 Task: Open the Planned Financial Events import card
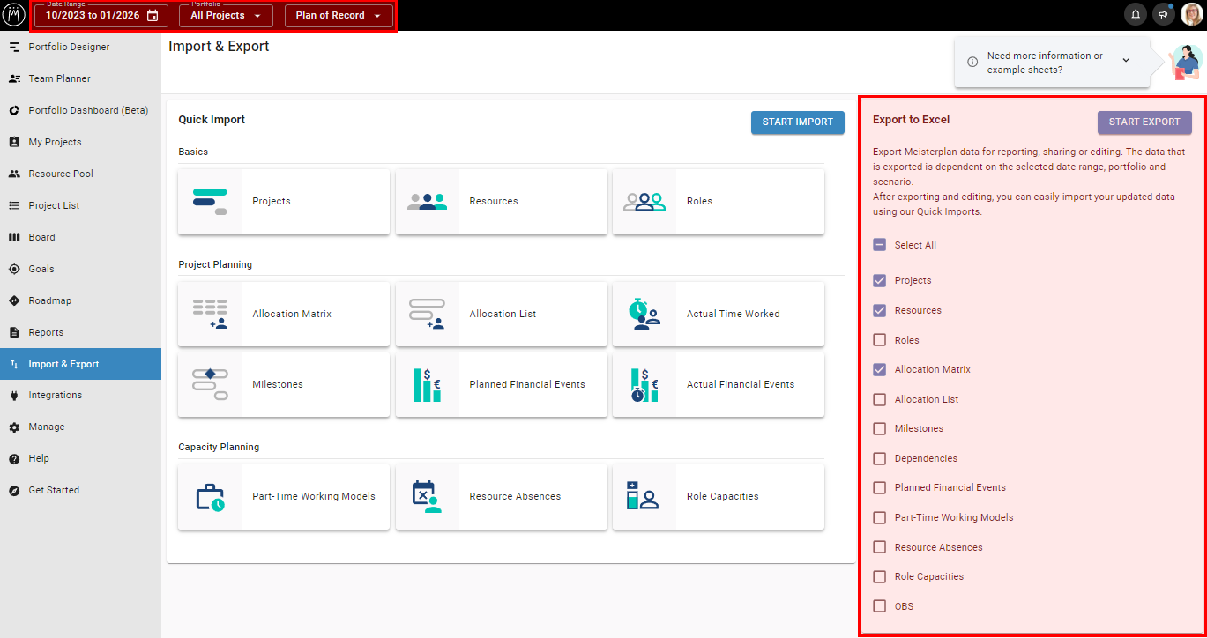click(x=501, y=385)
